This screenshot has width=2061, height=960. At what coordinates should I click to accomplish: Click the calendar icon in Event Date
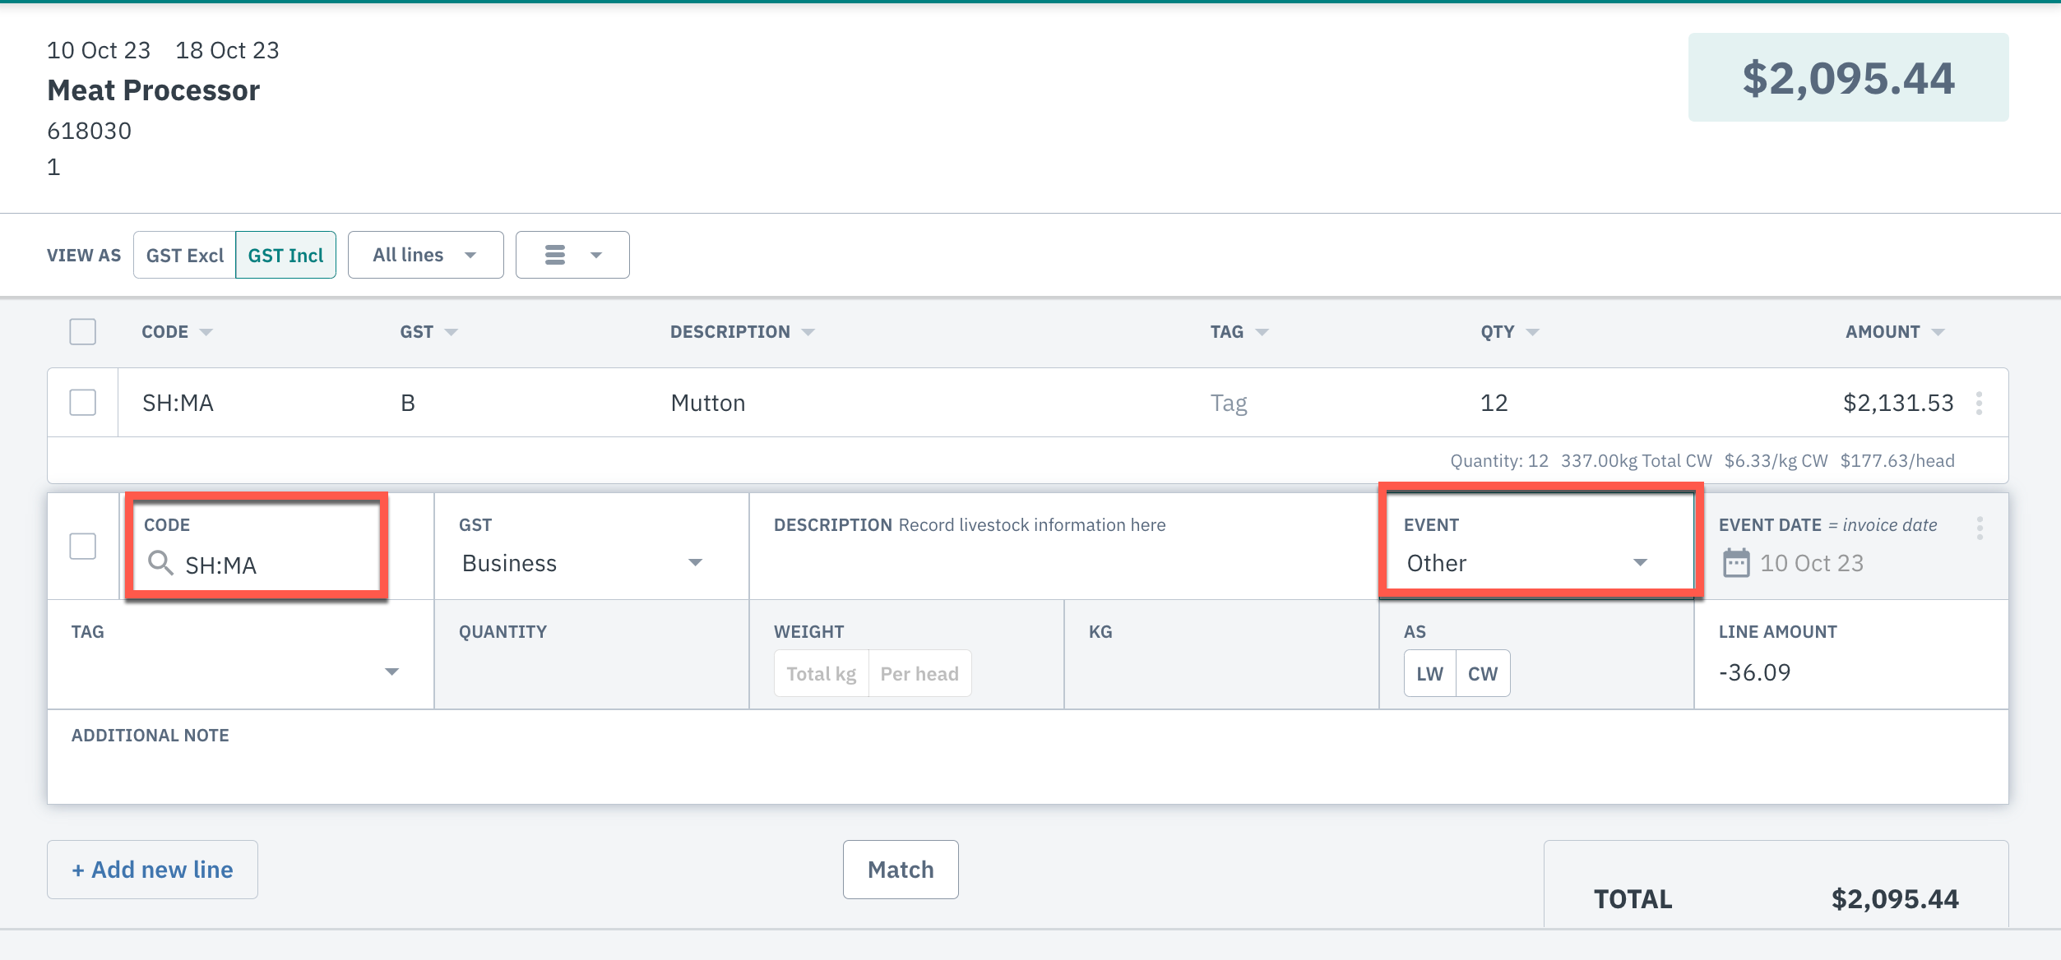[1736, 564]
